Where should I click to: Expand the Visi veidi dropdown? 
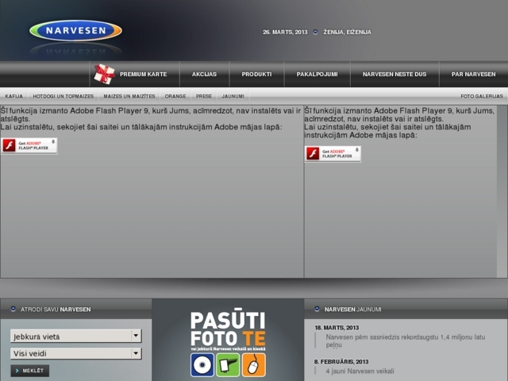tap(75, 353)
